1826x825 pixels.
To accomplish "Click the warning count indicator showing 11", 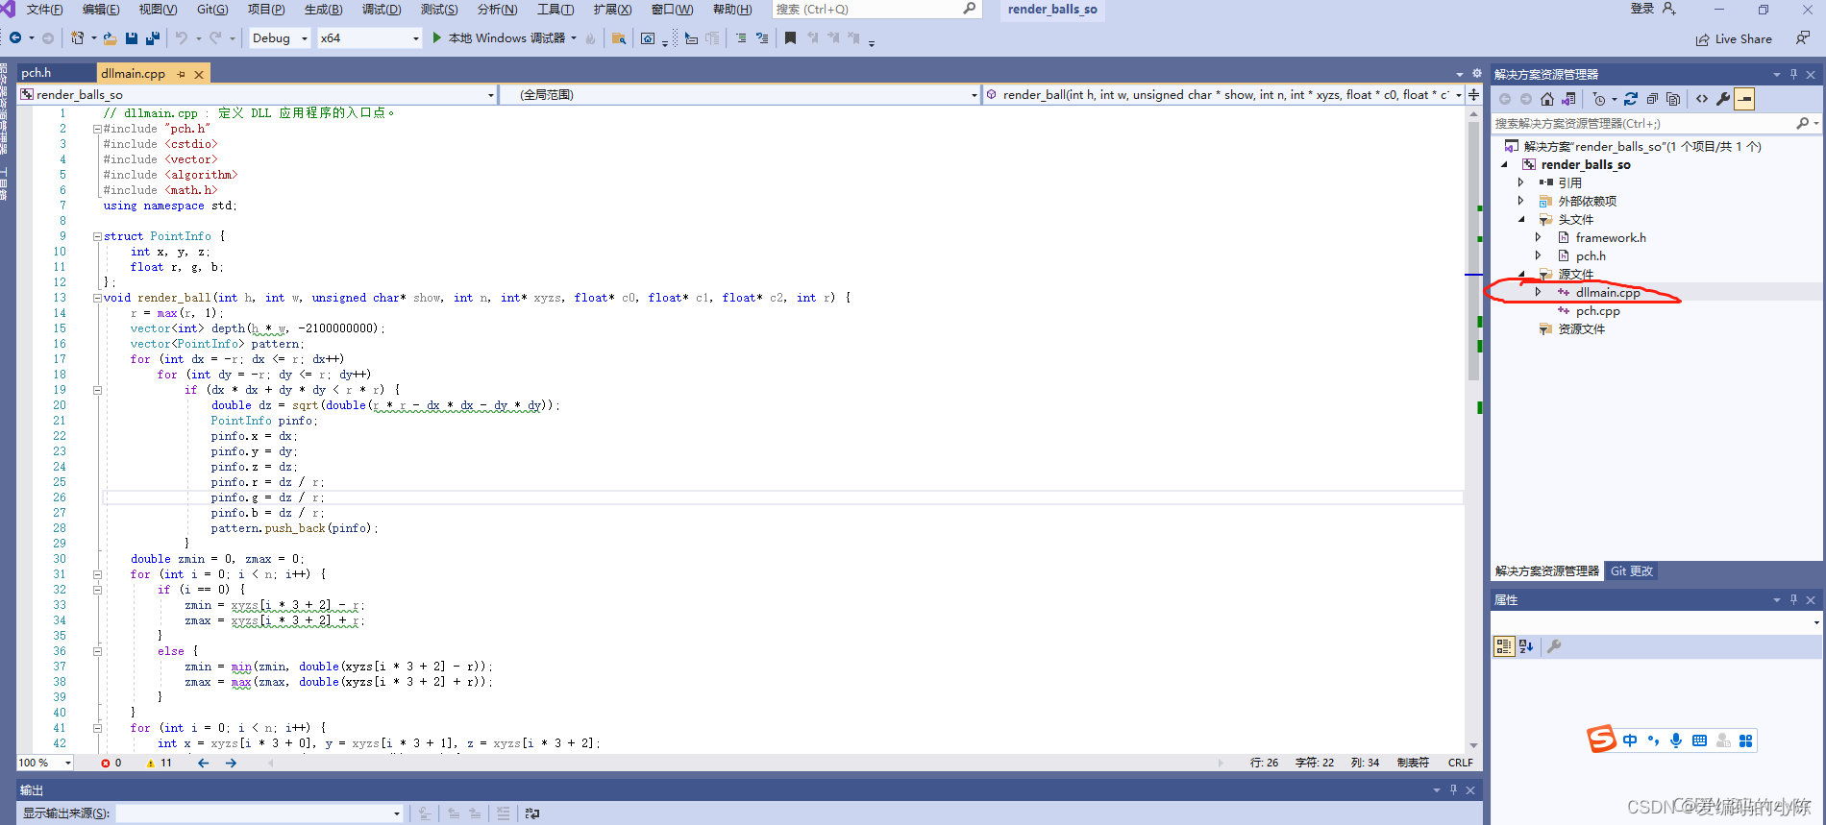I will tap(160, 763).
